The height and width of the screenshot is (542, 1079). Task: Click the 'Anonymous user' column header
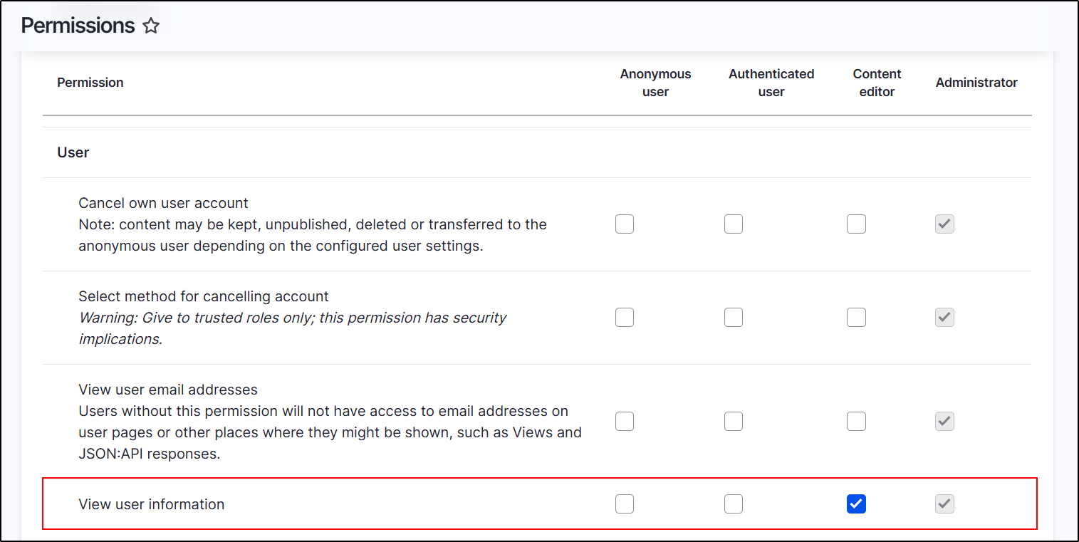coord(655,83)
